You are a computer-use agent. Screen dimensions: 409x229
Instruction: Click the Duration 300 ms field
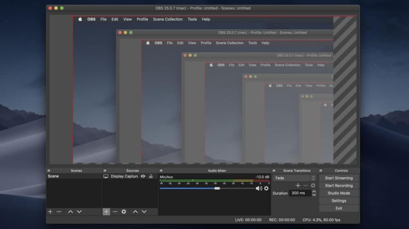[x=300, y=193]
